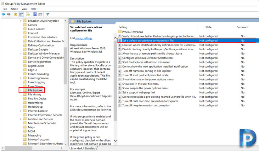Sort by the State column header
This screenshot has width=259, height=151.
(208, 27)
